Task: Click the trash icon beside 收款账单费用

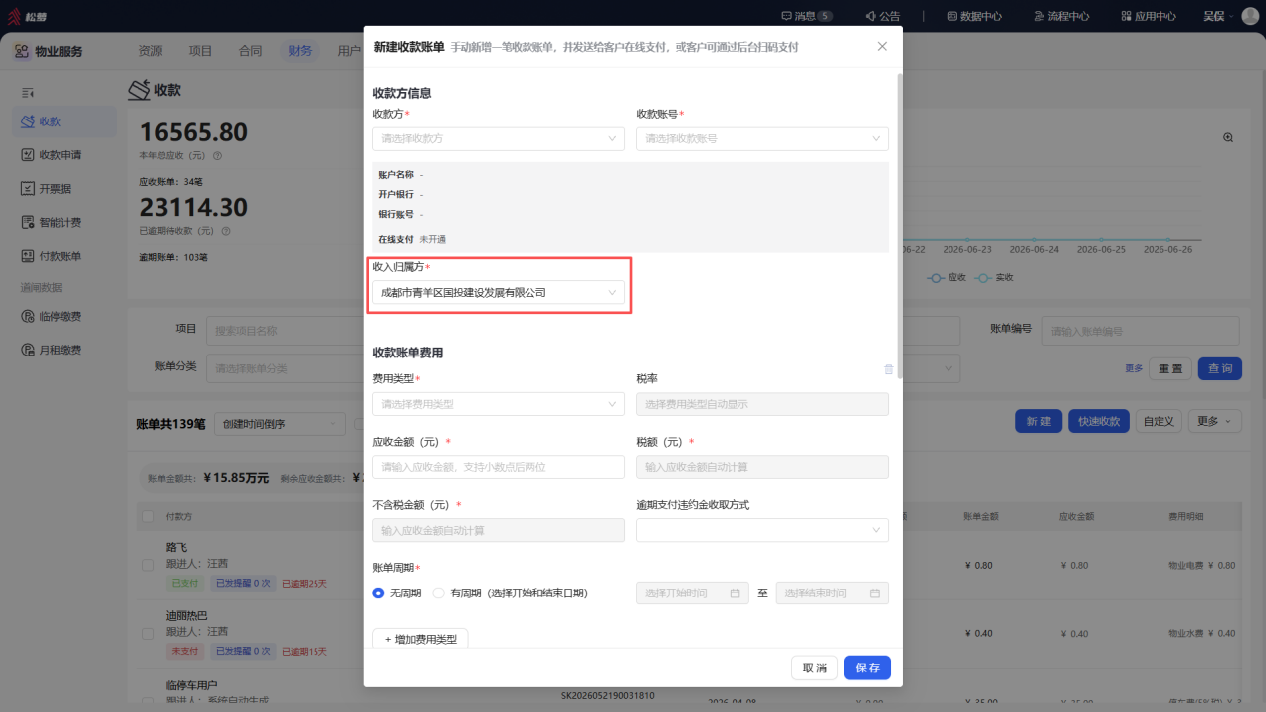Action: 889,369
